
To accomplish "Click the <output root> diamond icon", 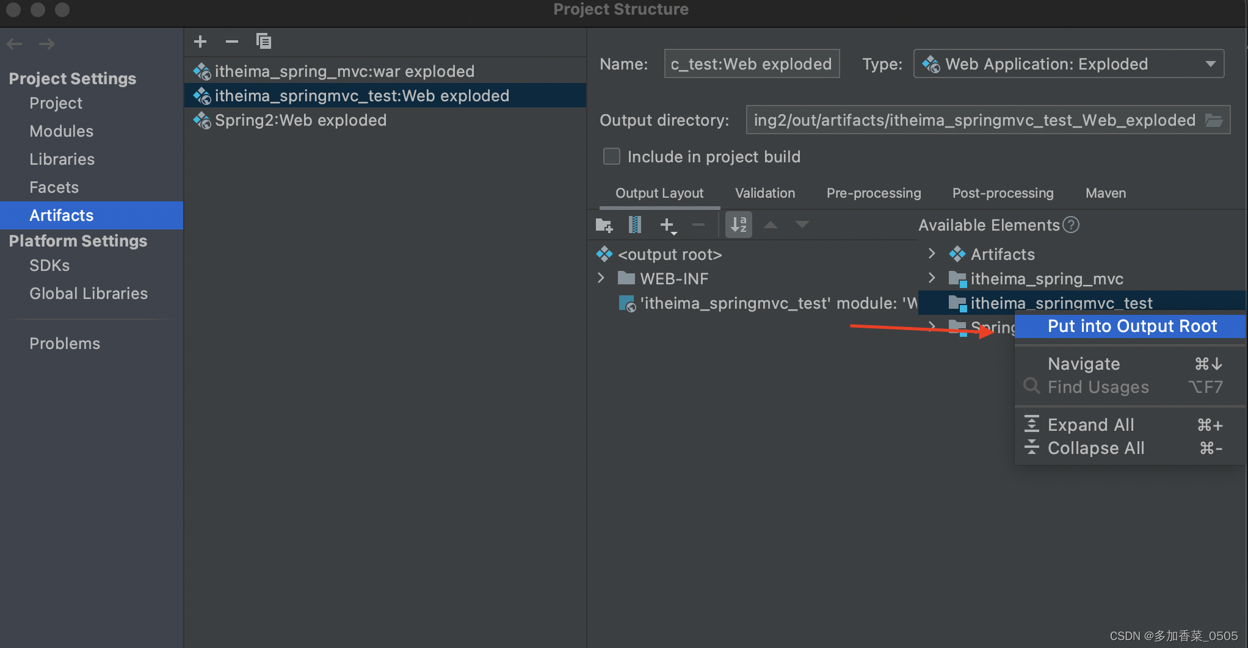I will (x=604, y=253).
